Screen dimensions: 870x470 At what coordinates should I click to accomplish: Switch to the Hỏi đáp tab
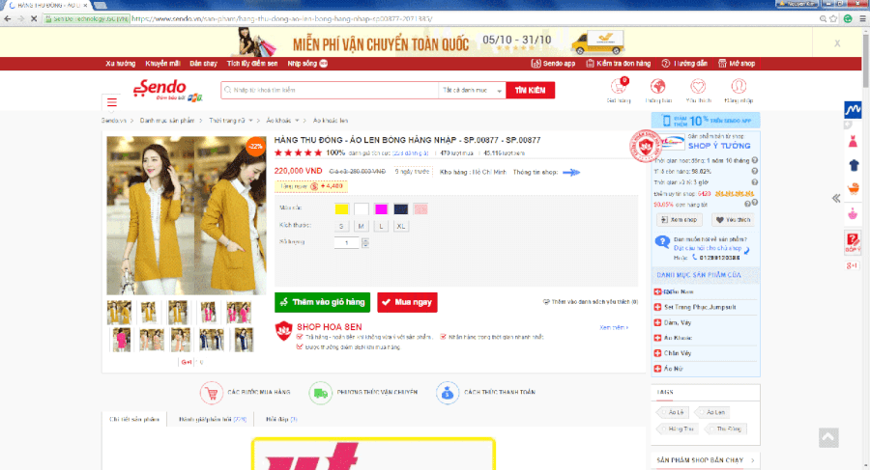point(274,420)
